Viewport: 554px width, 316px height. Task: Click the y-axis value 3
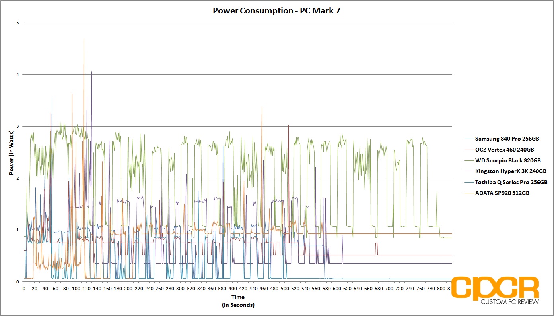17,126
